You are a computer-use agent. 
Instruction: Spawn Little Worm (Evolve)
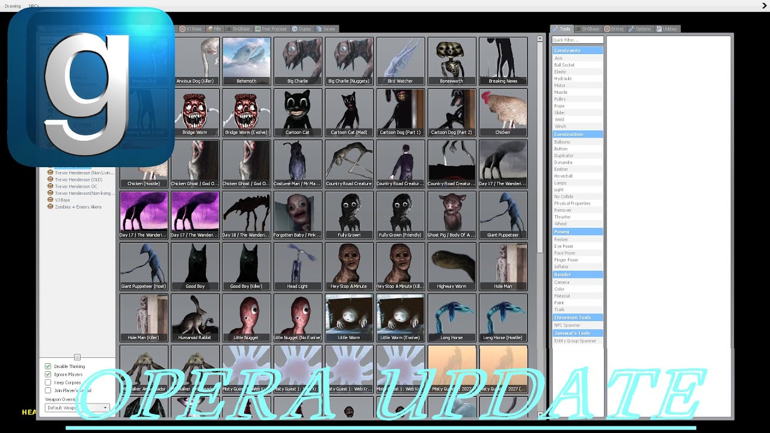click(x=400, y=318)
